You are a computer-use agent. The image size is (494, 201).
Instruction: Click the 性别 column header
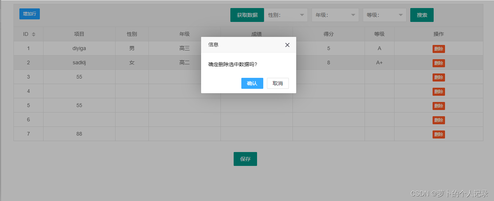point(132,34)
